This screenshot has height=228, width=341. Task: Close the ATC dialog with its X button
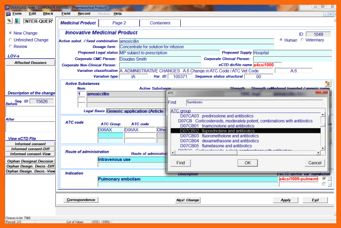point(321,92)
